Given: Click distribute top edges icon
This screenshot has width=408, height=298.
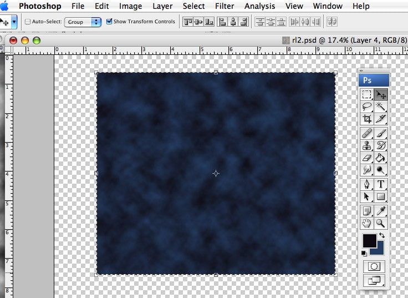Looking at the screenshot, I should pos(260,22).
